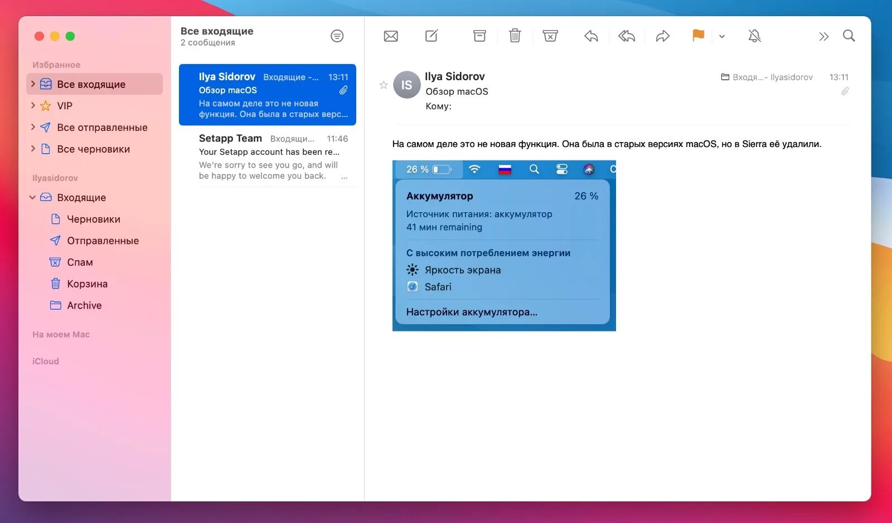Screen dimensions: 892x523
Task: Click the Кому: recipient label
Action: (x=438, y=106)
